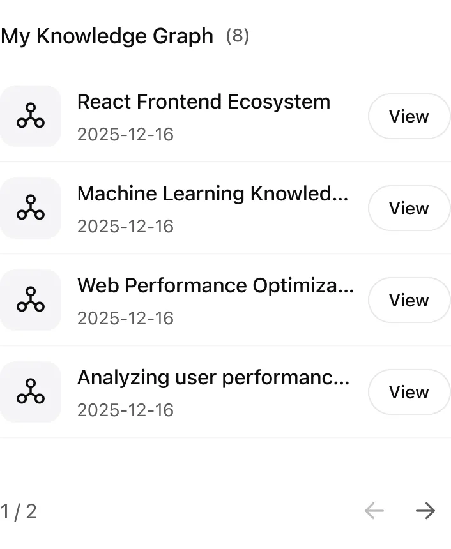Click the date under Analyzing user performance
Image resolution: width=451 pixels, height=549 pixels.
coord(125,410)
